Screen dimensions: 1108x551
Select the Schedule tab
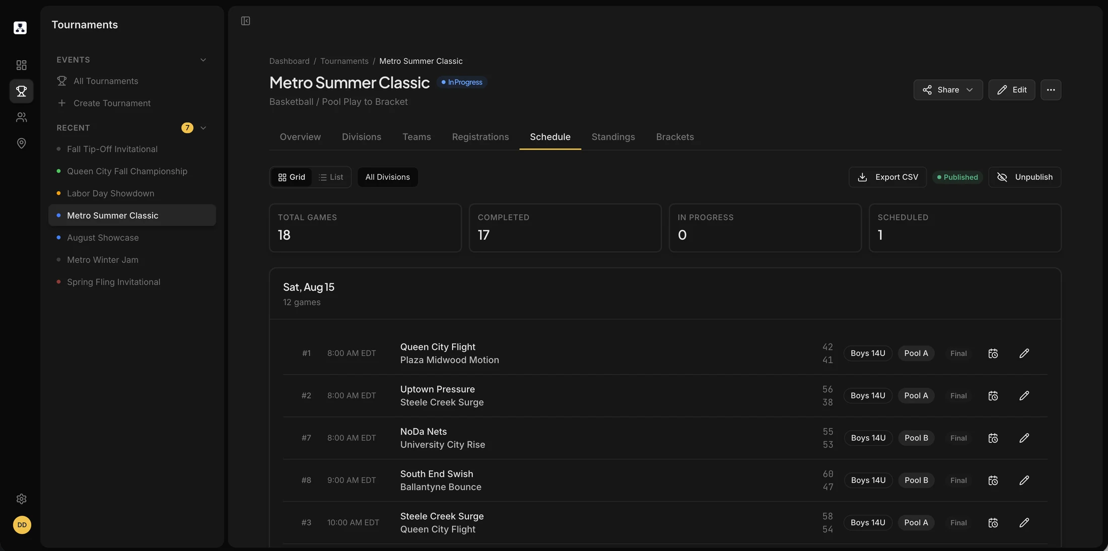550,137
